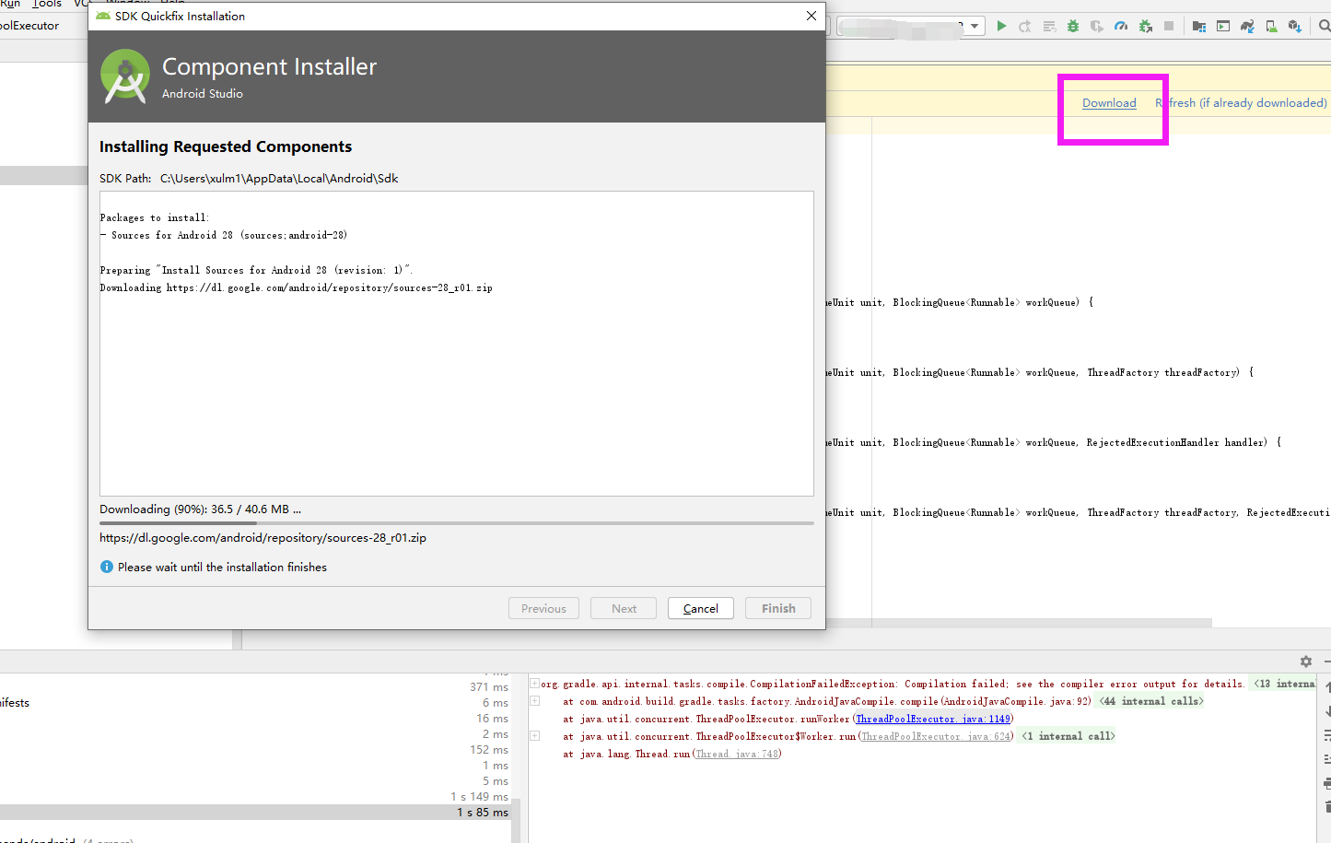This screenshot has height=843, width=1331.
Task: Select the 371 ms build row
Action: click(255, 686)
